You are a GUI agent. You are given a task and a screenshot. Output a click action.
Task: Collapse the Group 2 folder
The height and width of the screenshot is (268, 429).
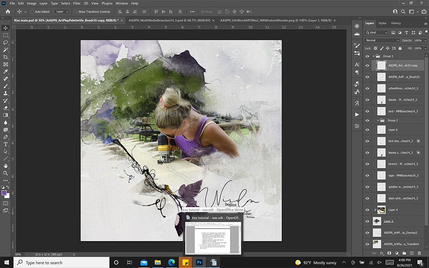coord(378,120)
